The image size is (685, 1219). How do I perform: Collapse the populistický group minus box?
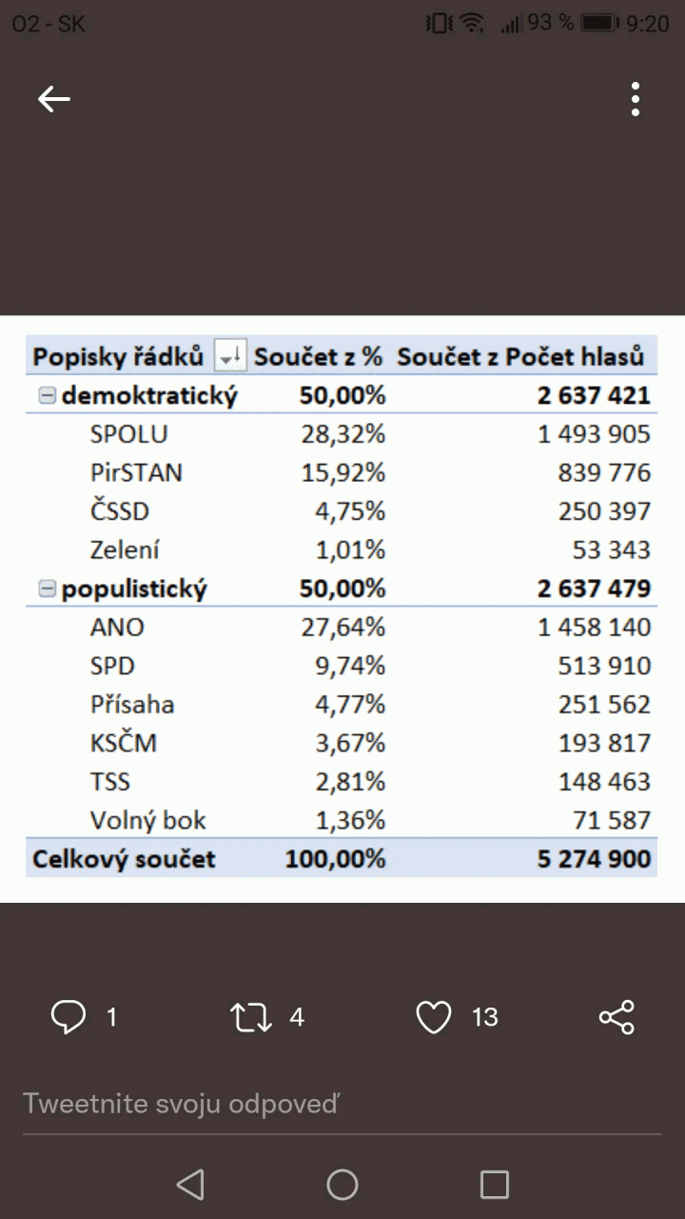point(47,590)
